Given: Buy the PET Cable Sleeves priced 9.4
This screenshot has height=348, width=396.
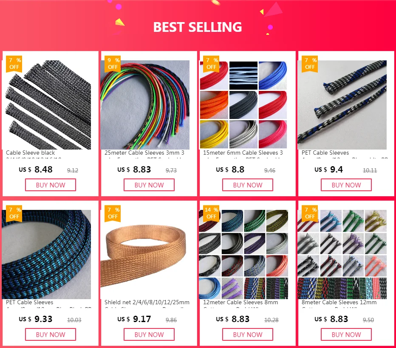Looking at the screenshot, I should (346, 185).
